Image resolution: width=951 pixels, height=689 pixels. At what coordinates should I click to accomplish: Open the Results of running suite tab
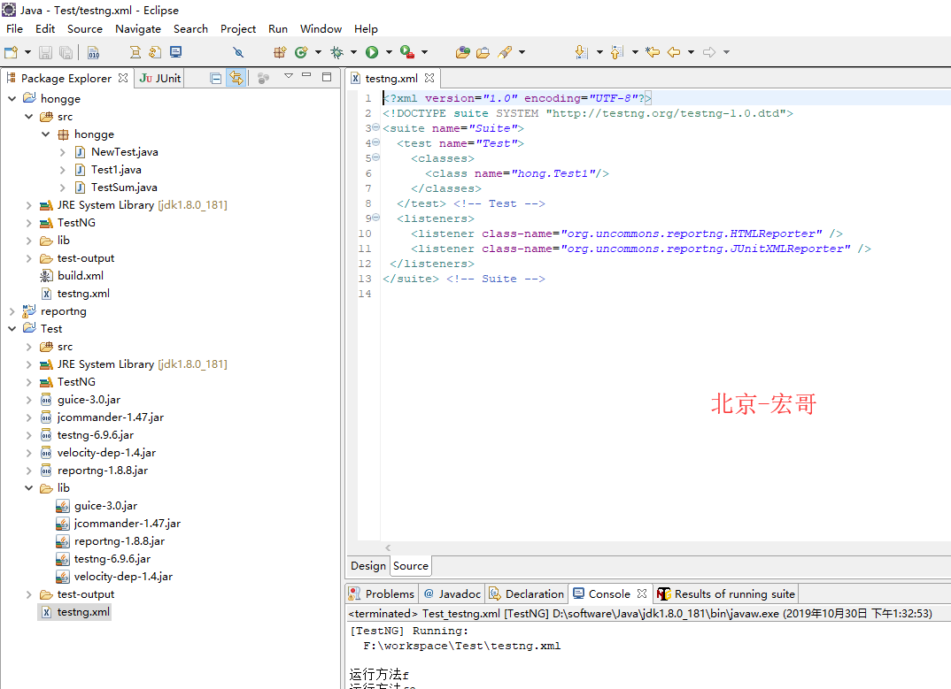click(x=726, y=593)
